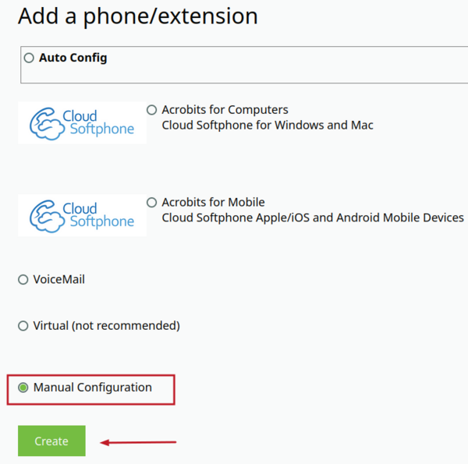This screenshot has width=468, height=464.
Task: Choose the Acrobits for Computers radio option
Action: pyautogui.click(x=152, y=110)
